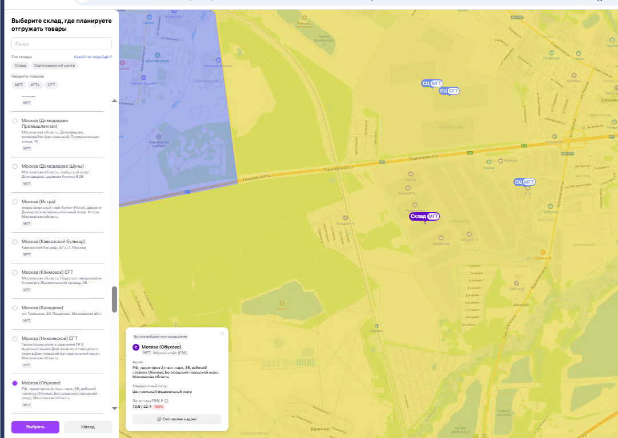Click the СЦ СГТ map marker
Viewport: 618px width, 438px height.
point(449,91)
